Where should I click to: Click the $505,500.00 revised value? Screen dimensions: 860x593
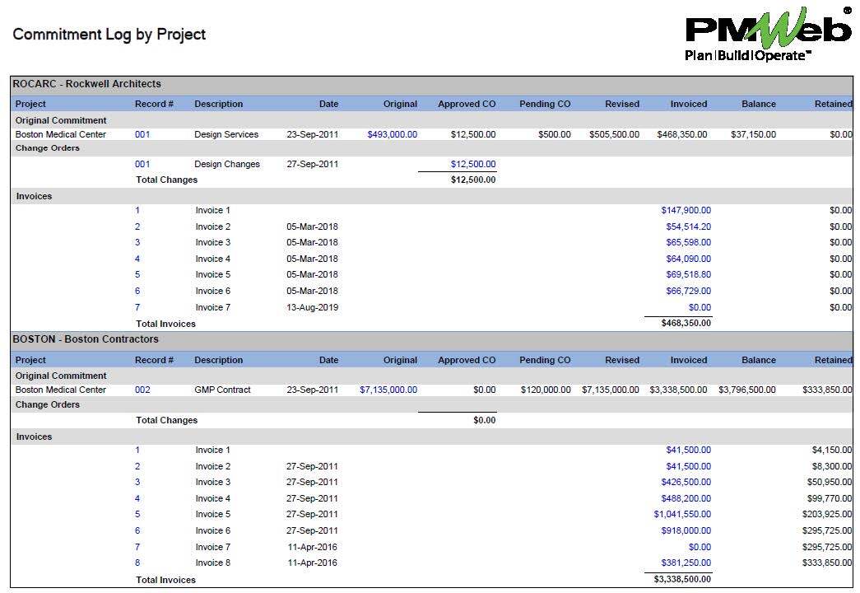(x=614, y=134)
